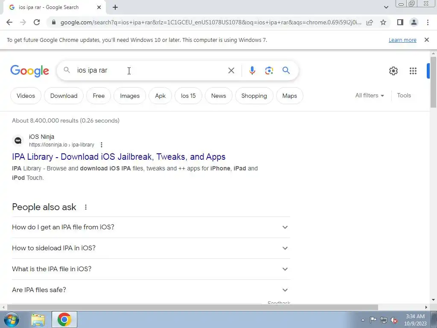Open Chrome three-dot menu
Image resolution: width=437 pixels, height=328 pixels.
tap(428, 22)
